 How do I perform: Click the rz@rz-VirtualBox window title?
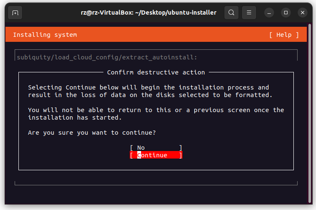pyautogui.click(x=149, y=13)
